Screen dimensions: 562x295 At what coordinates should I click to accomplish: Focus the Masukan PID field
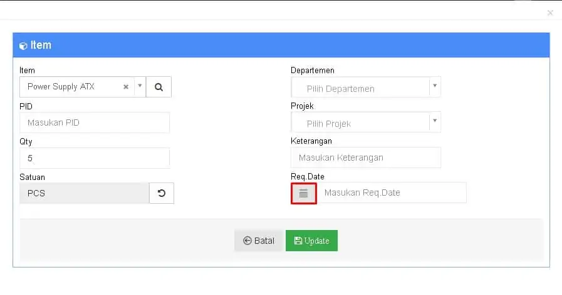[x=95, y=122]
